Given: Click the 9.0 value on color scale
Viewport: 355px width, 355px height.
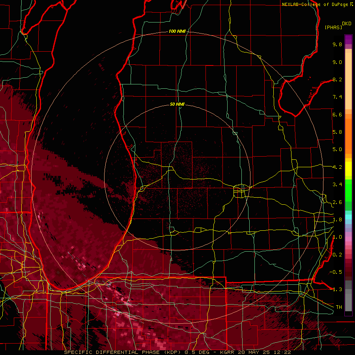Looking at the screenshot, I should [x=337, y=62].
